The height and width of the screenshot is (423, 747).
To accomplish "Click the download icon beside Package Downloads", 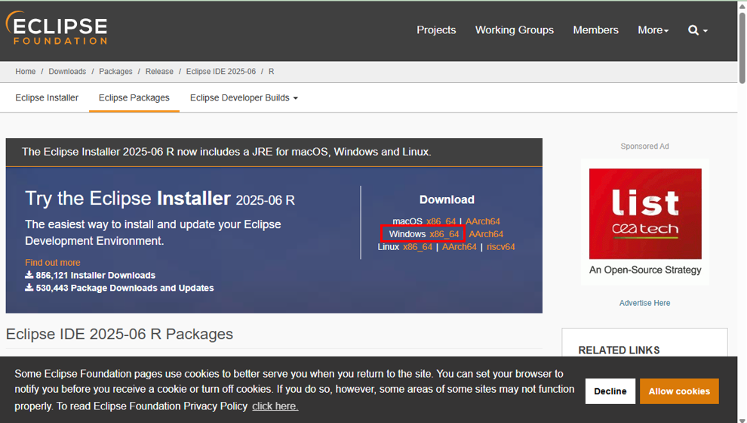I will pos(29,287).
